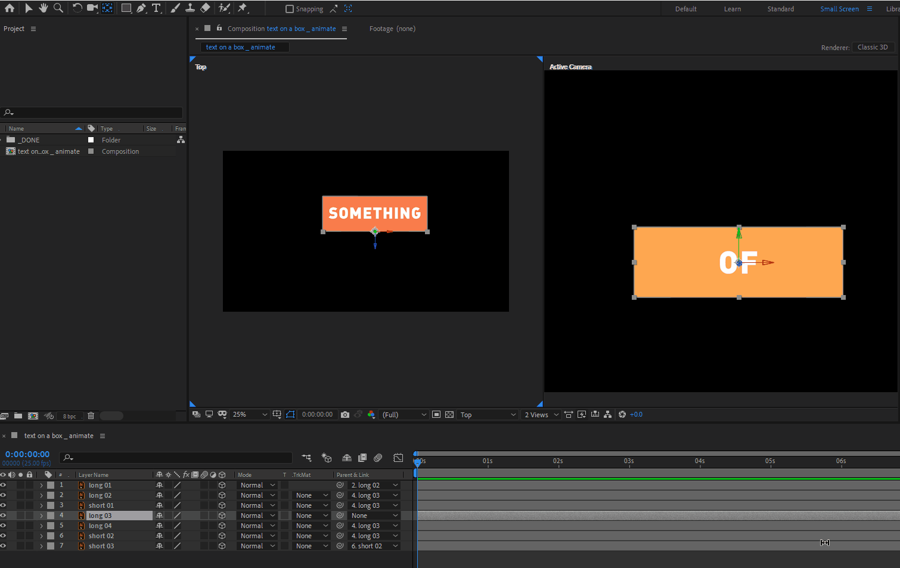
Task: Open Small Screen workspace menu
Action: (870, 9)
